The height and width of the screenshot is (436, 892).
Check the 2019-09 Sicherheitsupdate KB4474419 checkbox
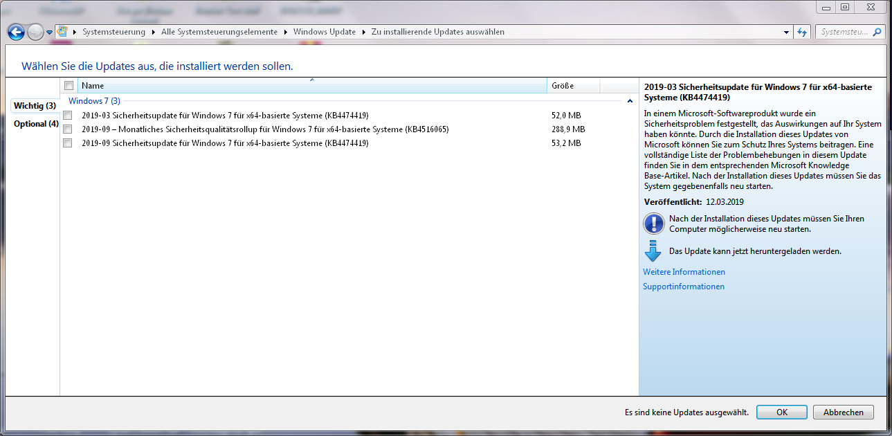pyautogui.click(x=68, y=143)
